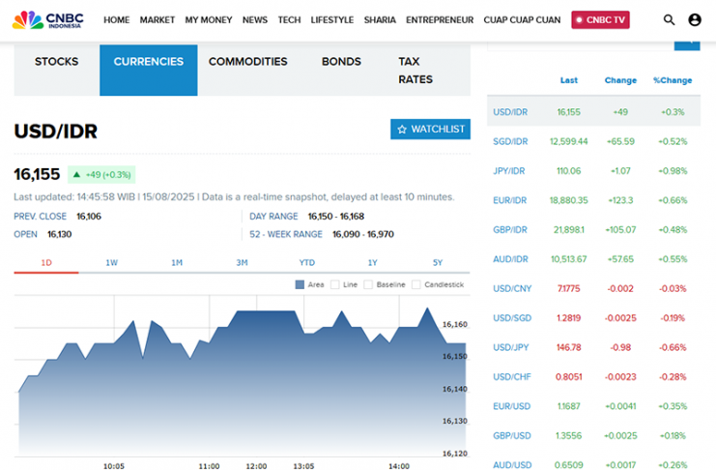716x470 pixels.
Task: Open the Cuap Cuap Cuan menu
Action: [x=522, y=19]
